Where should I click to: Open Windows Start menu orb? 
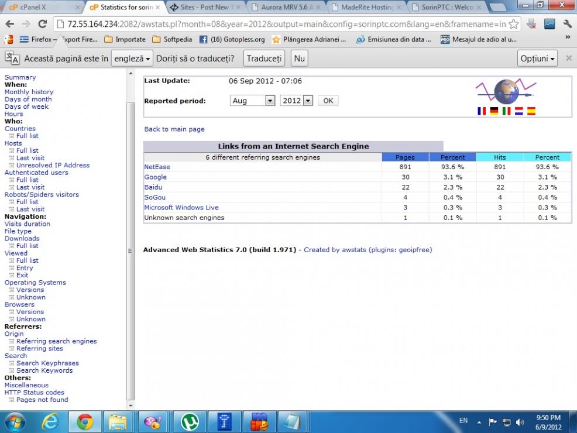click(x=15, y=422)
